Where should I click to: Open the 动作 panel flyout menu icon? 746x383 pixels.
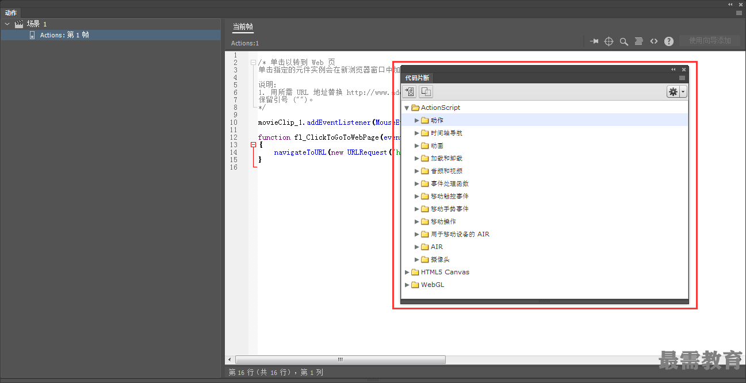[739, 12]
